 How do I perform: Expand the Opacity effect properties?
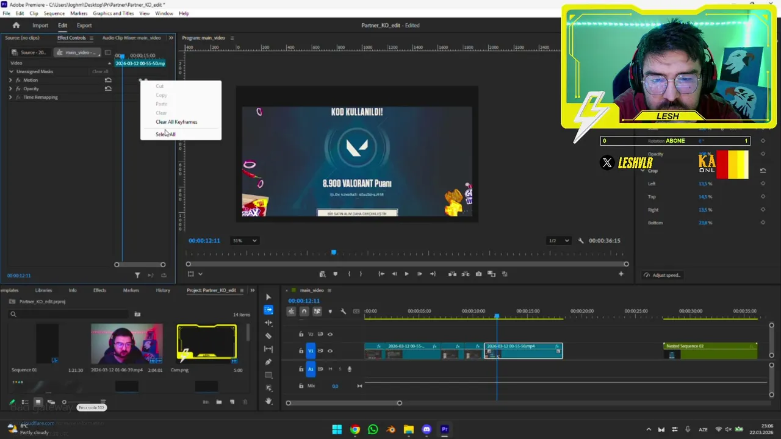10,88
